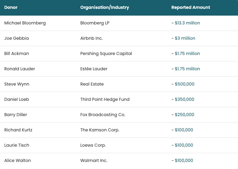Select the Joe Gebbia donor name
Viewport: 238px width, 169px height.
[17, 38]
